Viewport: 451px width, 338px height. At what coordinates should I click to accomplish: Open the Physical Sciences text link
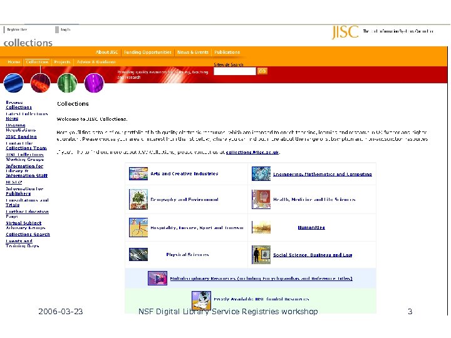click(x=187, y=254)
